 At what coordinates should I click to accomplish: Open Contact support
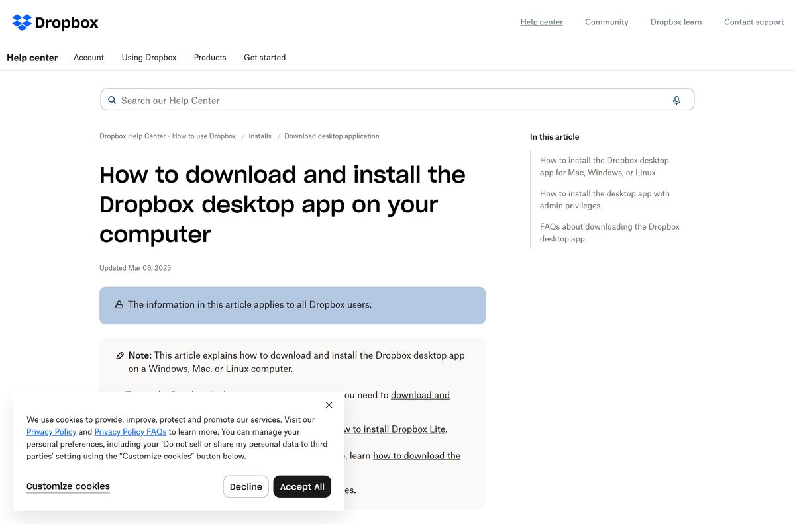(x=754, y=22)
